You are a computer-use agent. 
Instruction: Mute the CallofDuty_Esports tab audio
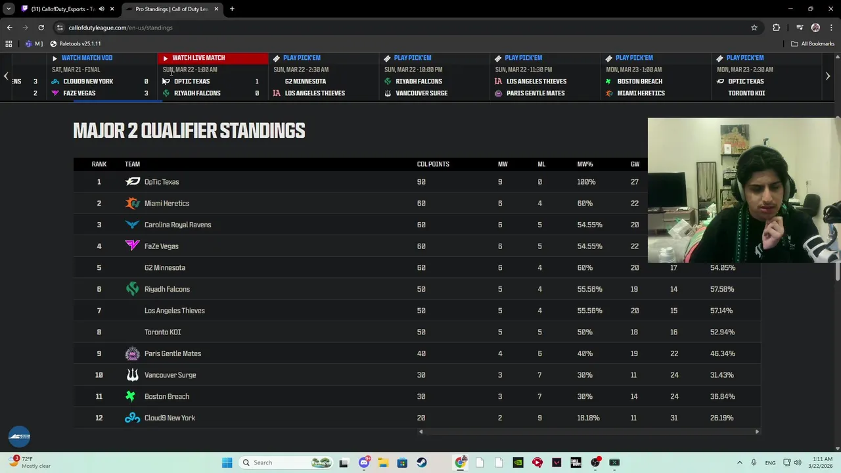(x=101, y=9)
